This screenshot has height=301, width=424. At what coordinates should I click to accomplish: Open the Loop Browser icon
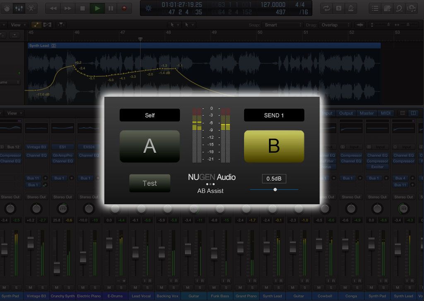pyautogui.click(x=399, y=8)
